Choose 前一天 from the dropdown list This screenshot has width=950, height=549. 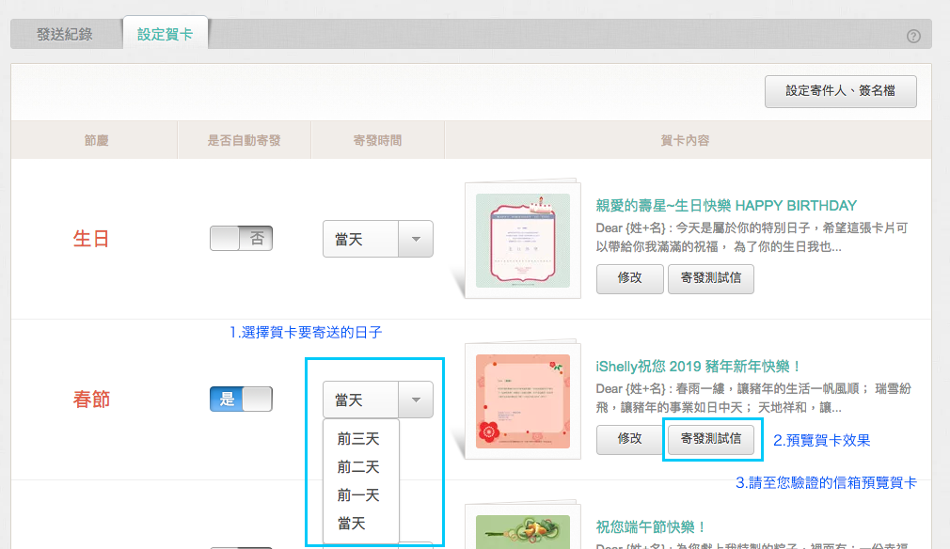[x=358, y=495]
